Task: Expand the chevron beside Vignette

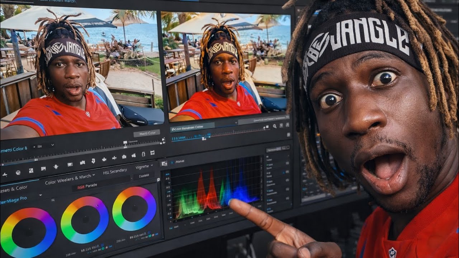Action: click(152, 165)
